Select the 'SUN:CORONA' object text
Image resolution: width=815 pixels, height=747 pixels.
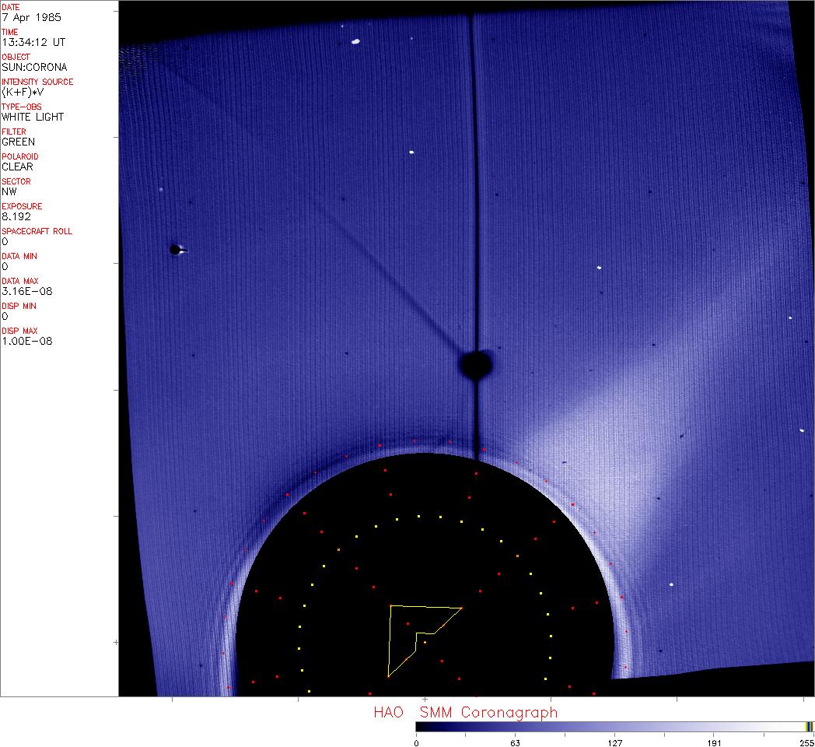[34, 67]
